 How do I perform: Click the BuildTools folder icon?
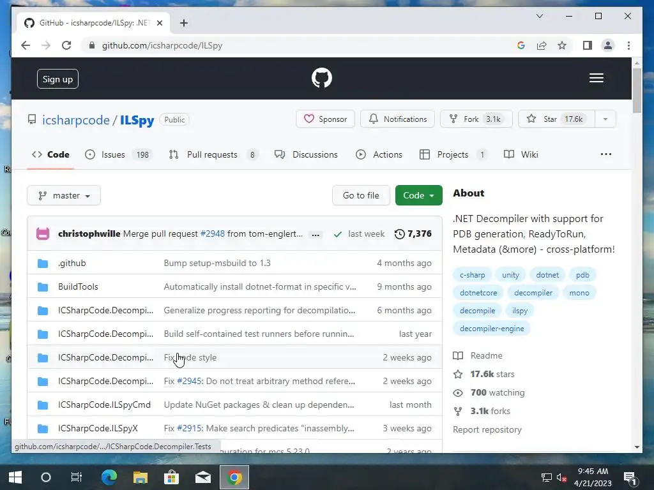43,287
